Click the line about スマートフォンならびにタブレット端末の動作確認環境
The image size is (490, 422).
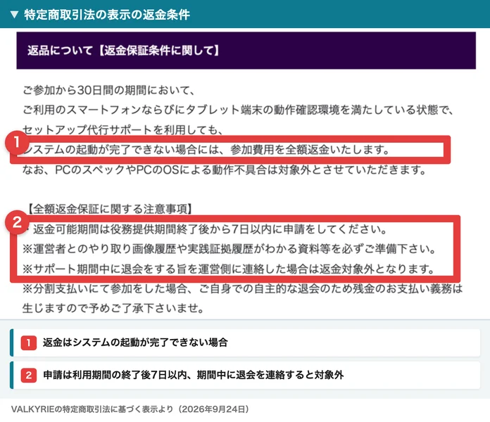point(237,110)
